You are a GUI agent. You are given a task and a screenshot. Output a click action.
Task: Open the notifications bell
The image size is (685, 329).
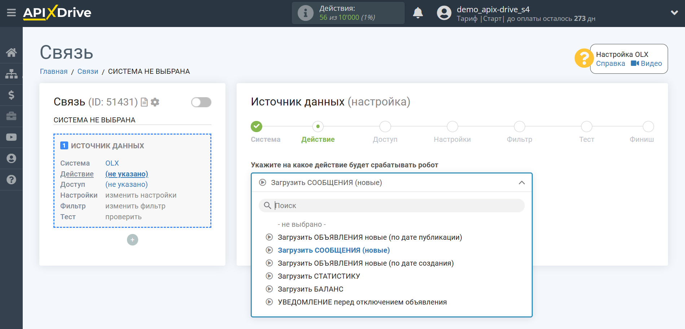tap(418, 13)
